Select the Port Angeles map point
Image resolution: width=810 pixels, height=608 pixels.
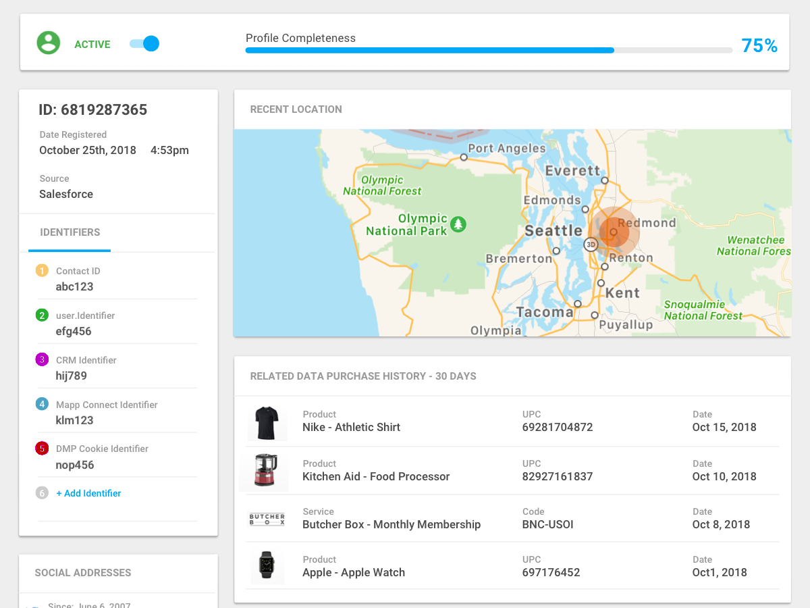point(464,157)
